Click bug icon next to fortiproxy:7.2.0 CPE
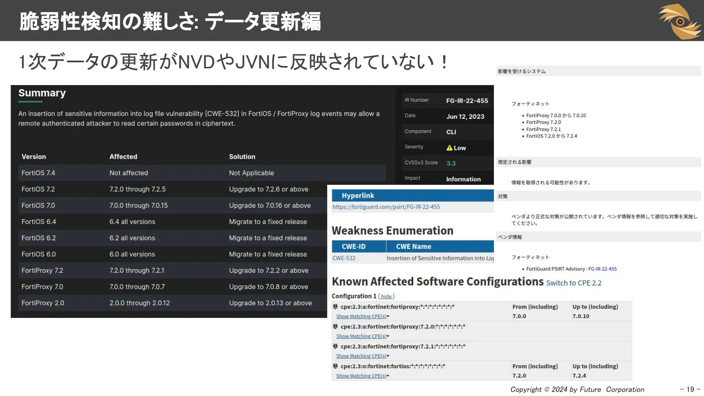 tap(335, 326)
